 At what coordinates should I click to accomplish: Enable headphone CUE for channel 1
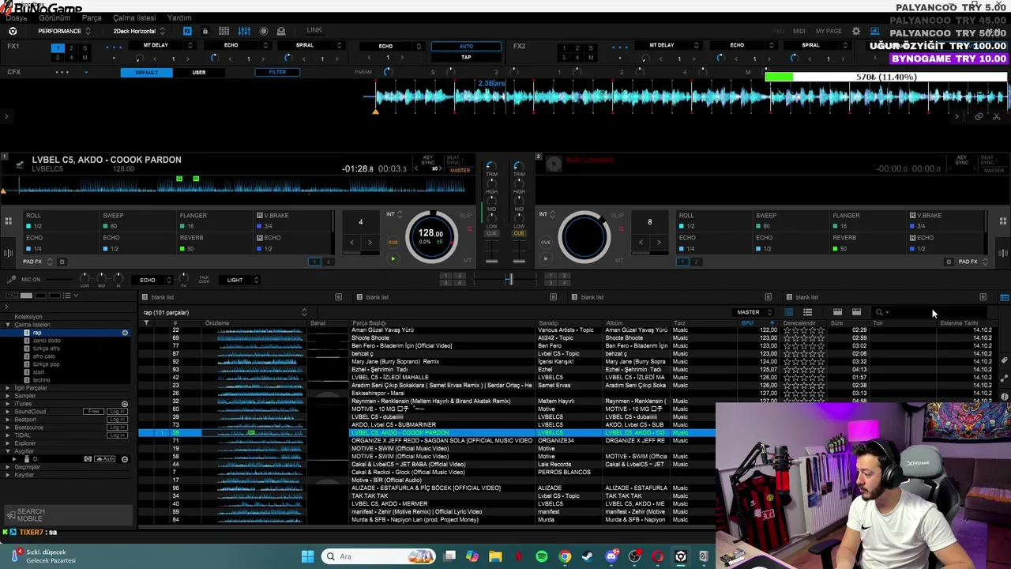(491, 234)
